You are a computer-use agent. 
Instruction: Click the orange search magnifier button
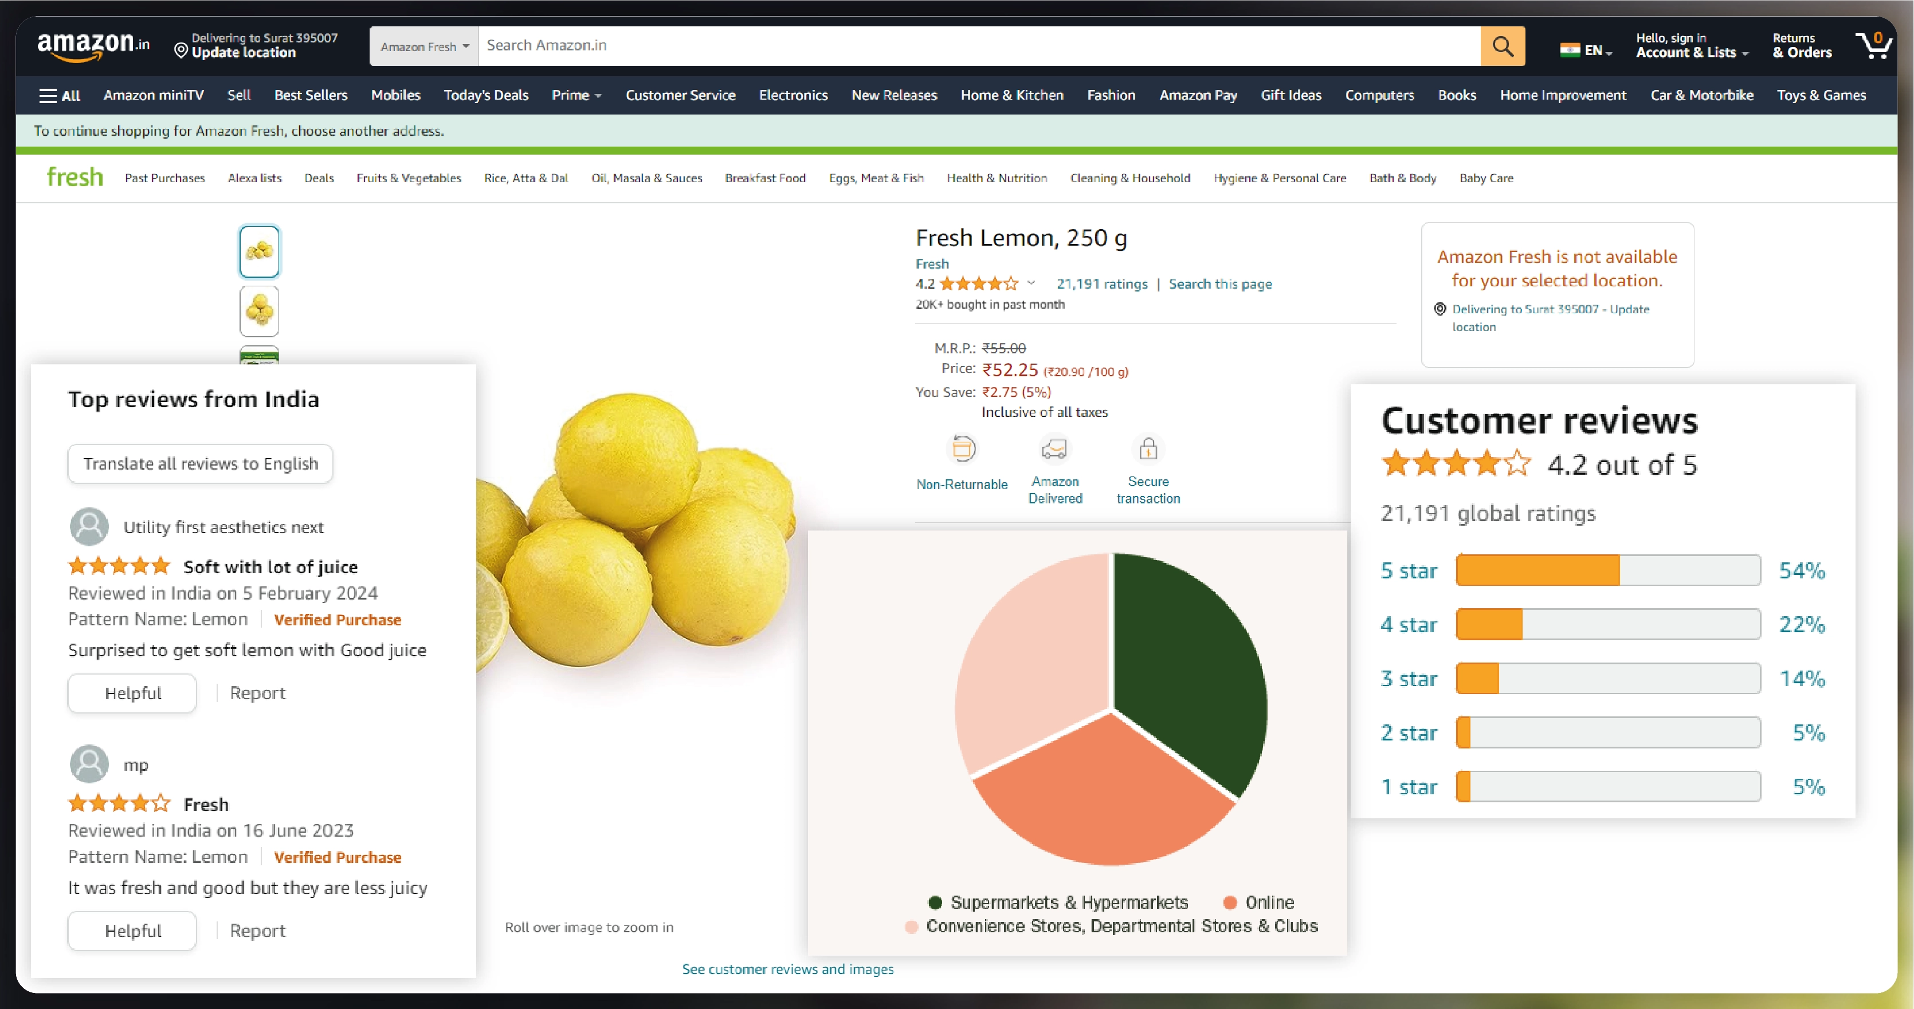(x=1503, y=46)
